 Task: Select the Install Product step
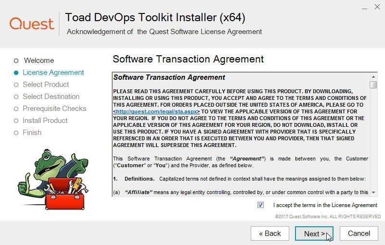pos(40,121)
